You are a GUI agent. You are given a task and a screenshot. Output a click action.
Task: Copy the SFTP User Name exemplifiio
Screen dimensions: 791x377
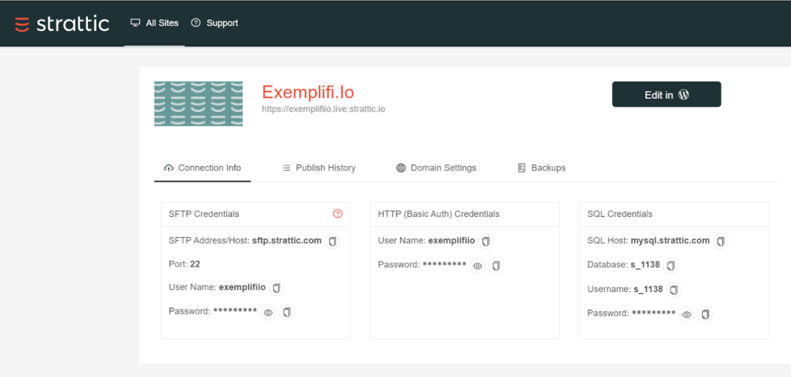click(x=277, y=287)
